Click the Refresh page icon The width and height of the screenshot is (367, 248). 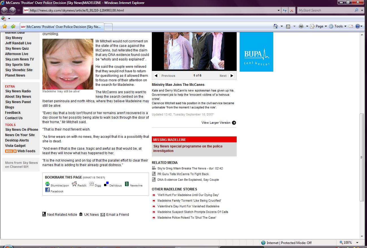click(x=285, y=10)
